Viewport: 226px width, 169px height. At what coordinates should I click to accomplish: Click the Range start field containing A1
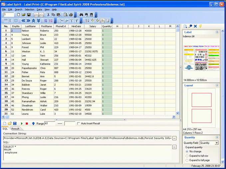click(x=50, y=124)
